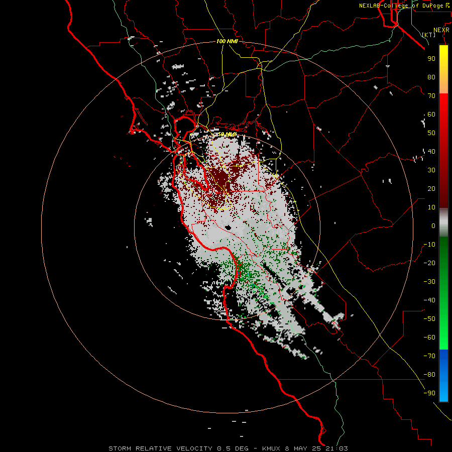This screenshot has height=452, width=452.
Task: Pick the gray zero-velocity band of the color bar
Action: 443,222
